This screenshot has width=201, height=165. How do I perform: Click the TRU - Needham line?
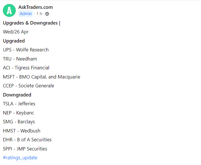[x=20, y=59]
